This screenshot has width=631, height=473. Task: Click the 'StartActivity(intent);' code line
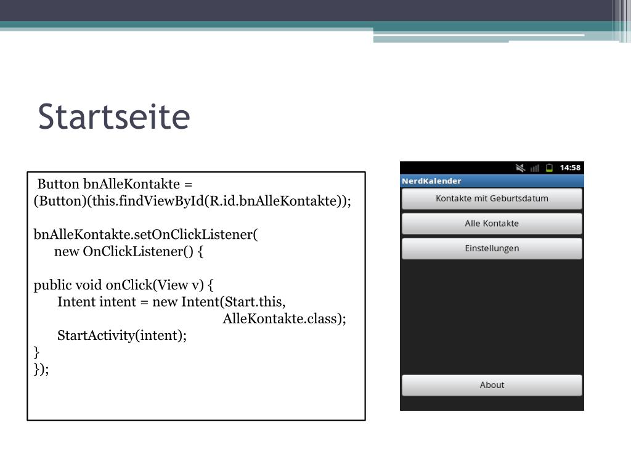pos(122,336)
